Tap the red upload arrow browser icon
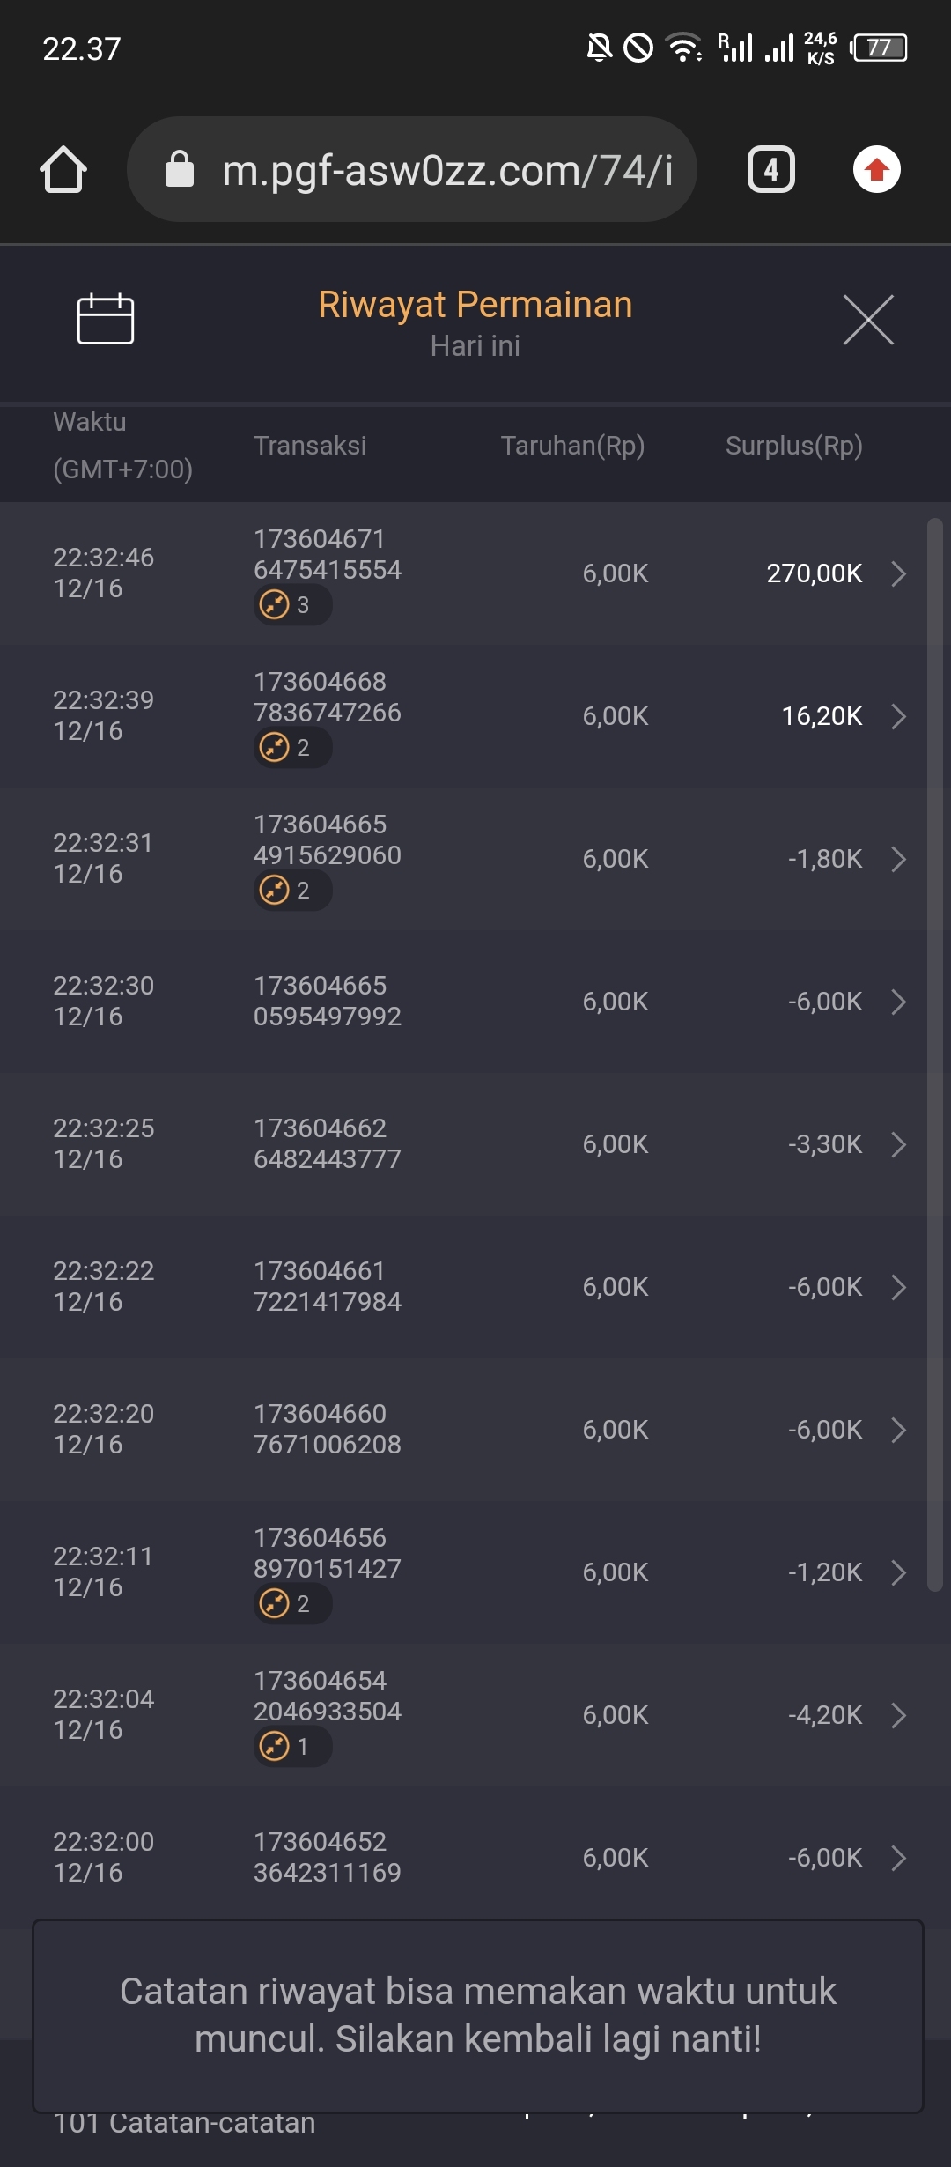The image size is (951, 2167). (x=876, y=169)
